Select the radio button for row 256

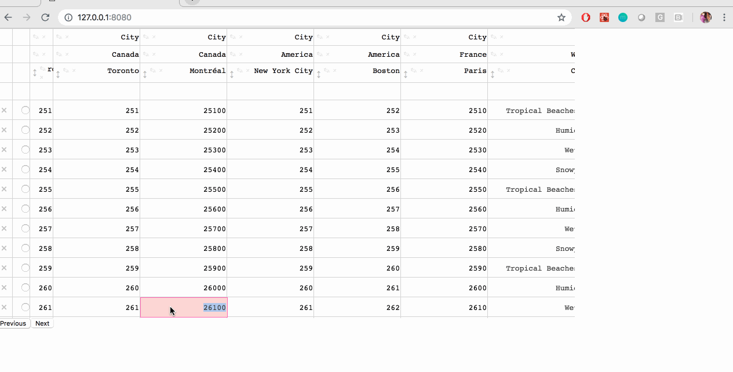coord(25,209)
